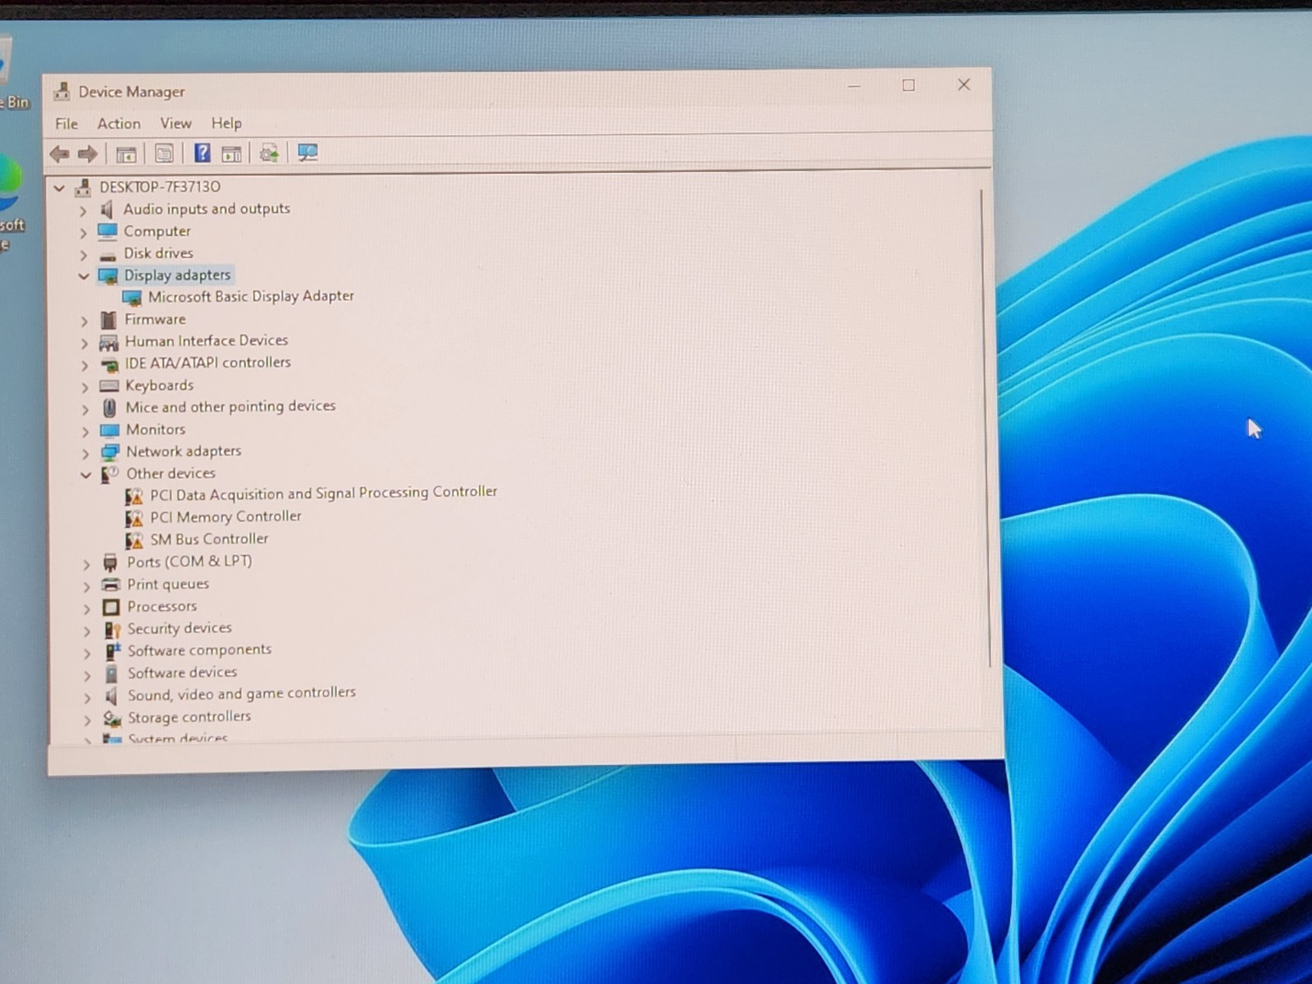Select the Storage controllers label
The width and height of the screenshot is (1312, 984).
(x=189, y=717)
